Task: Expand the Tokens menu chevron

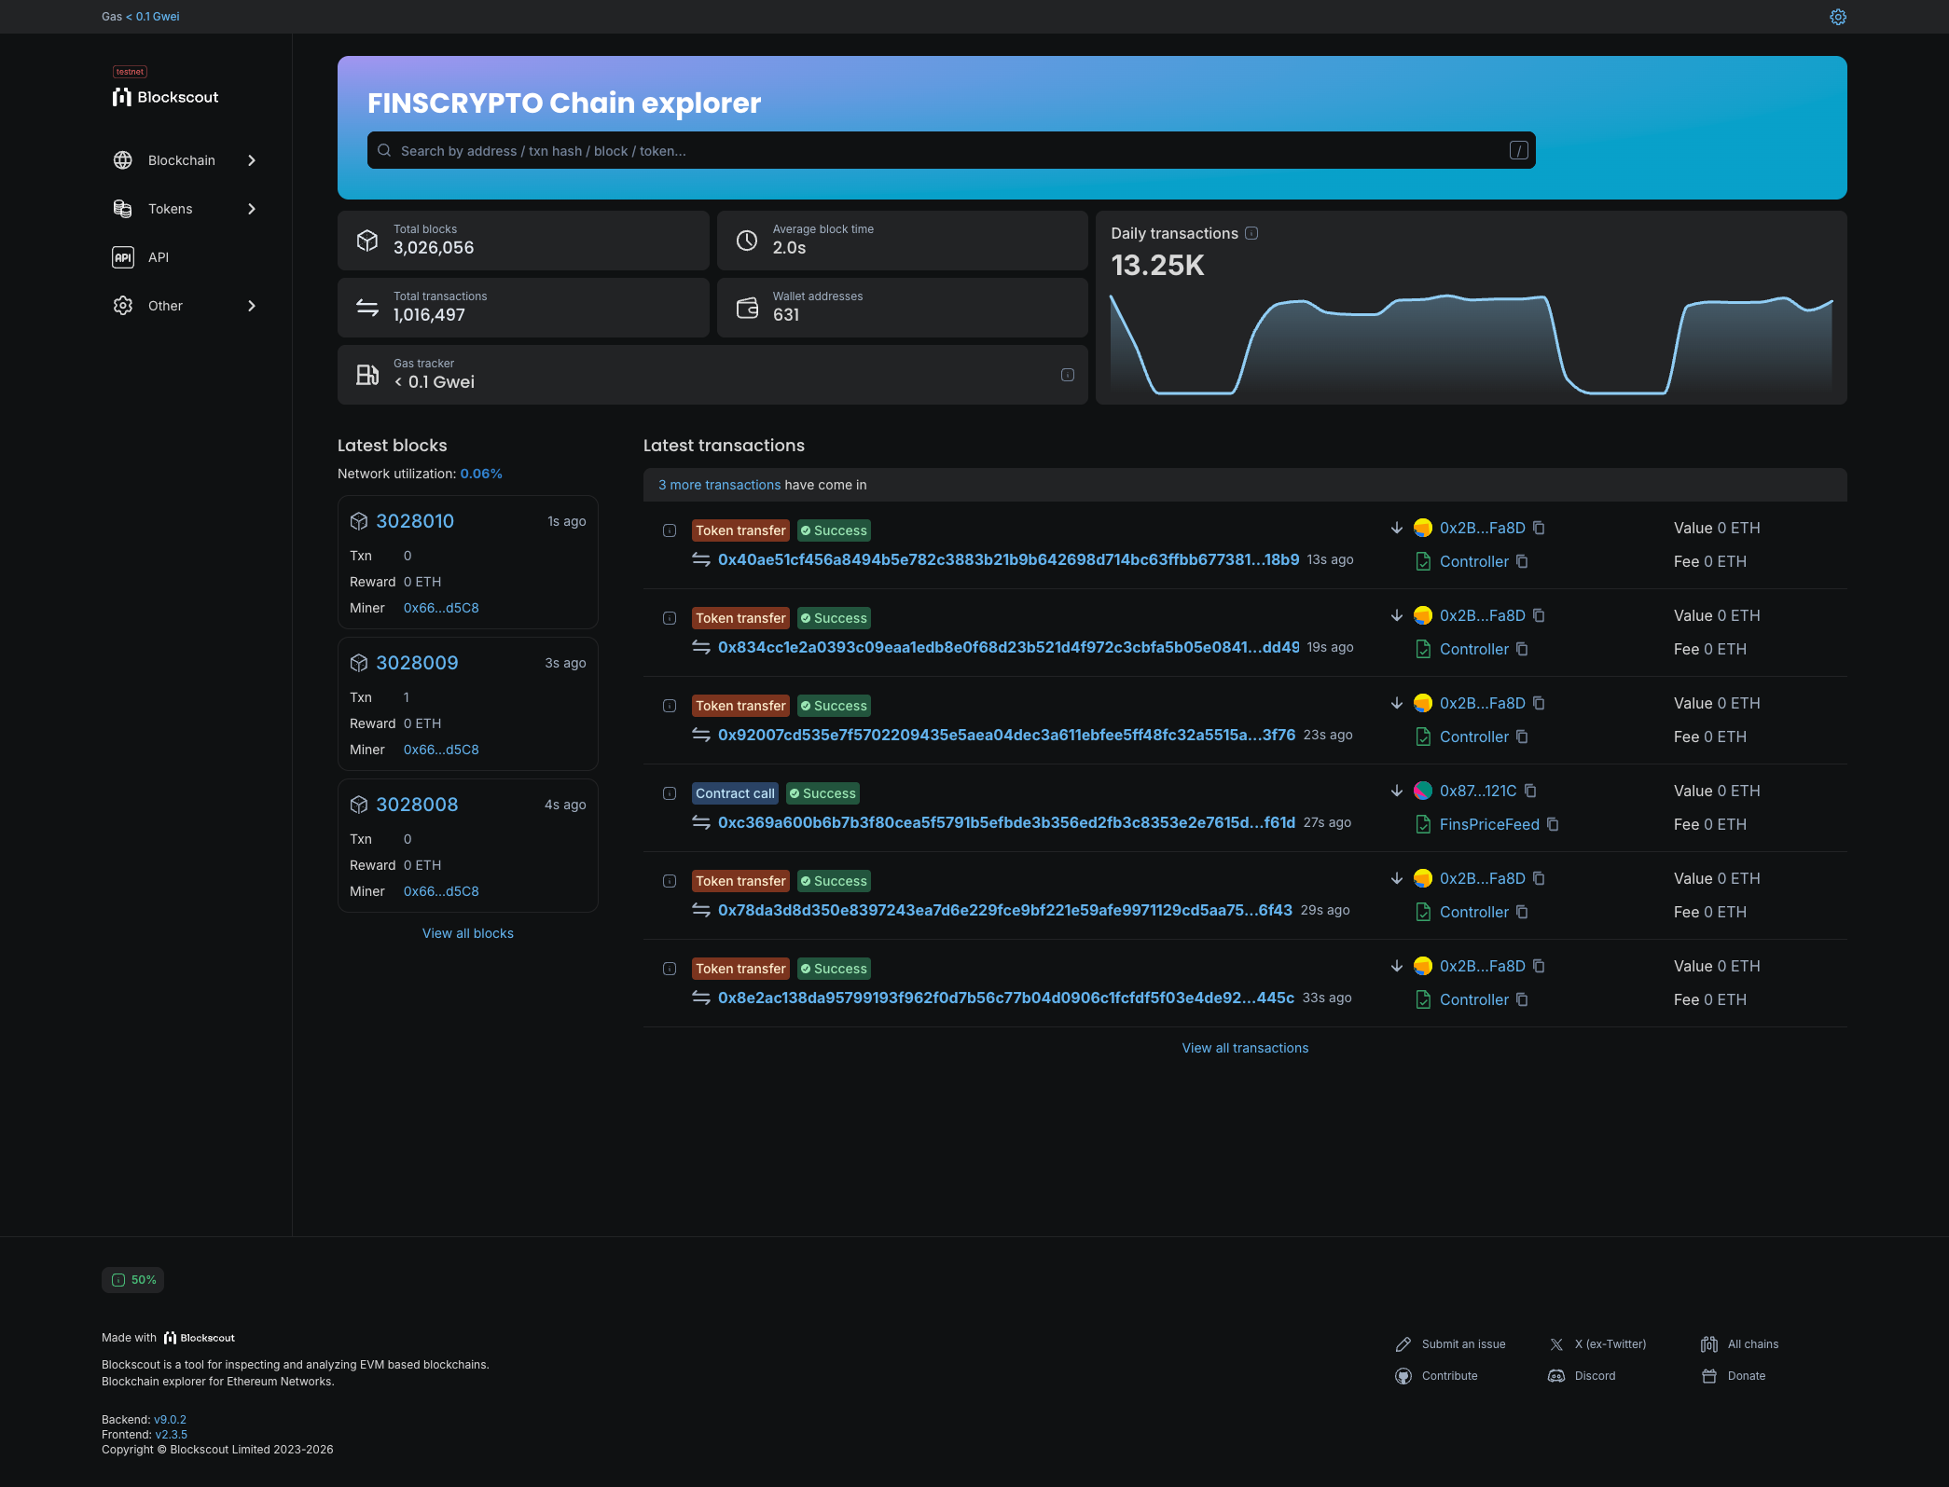Action: (x=251, y=209)
